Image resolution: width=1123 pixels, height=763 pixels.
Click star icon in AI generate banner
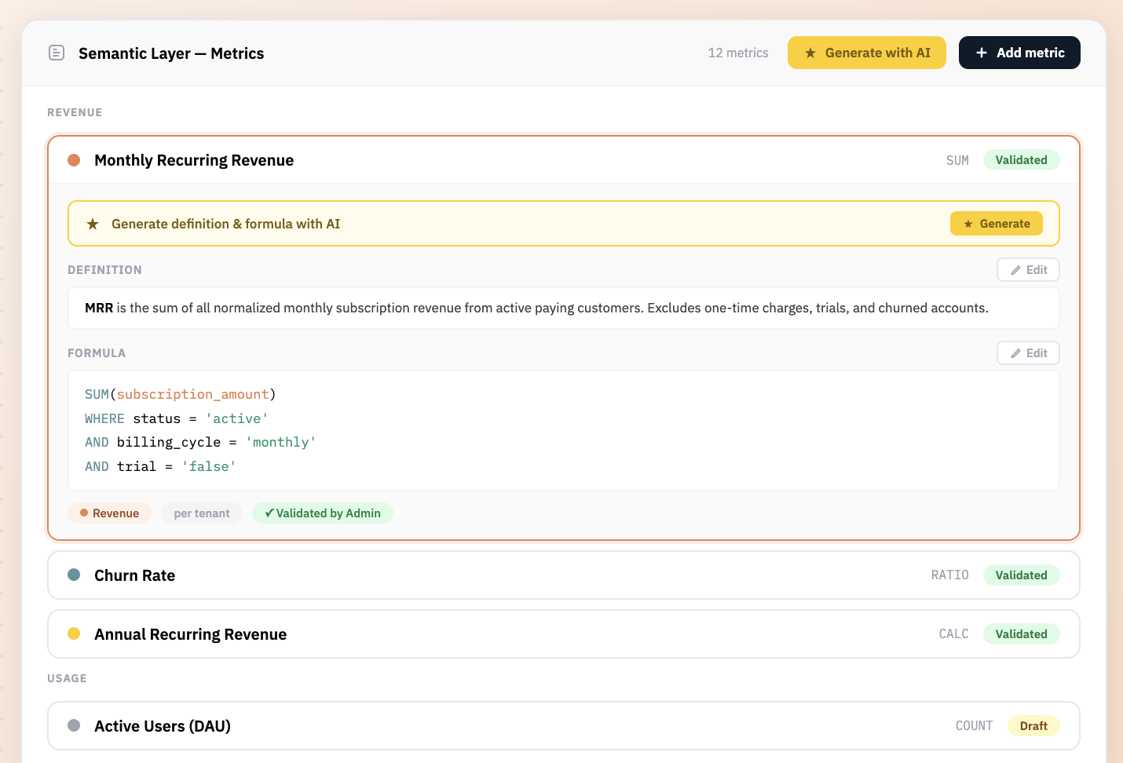tap(93, 224)
